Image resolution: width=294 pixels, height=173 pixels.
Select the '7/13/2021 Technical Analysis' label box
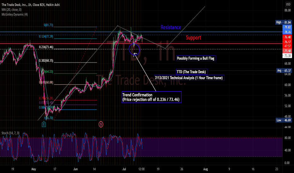click(189, 78)
